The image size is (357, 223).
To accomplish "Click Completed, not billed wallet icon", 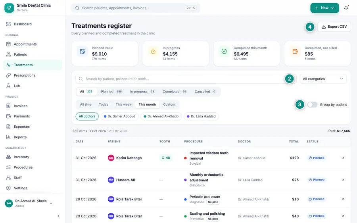I will [x=295, y=52].
